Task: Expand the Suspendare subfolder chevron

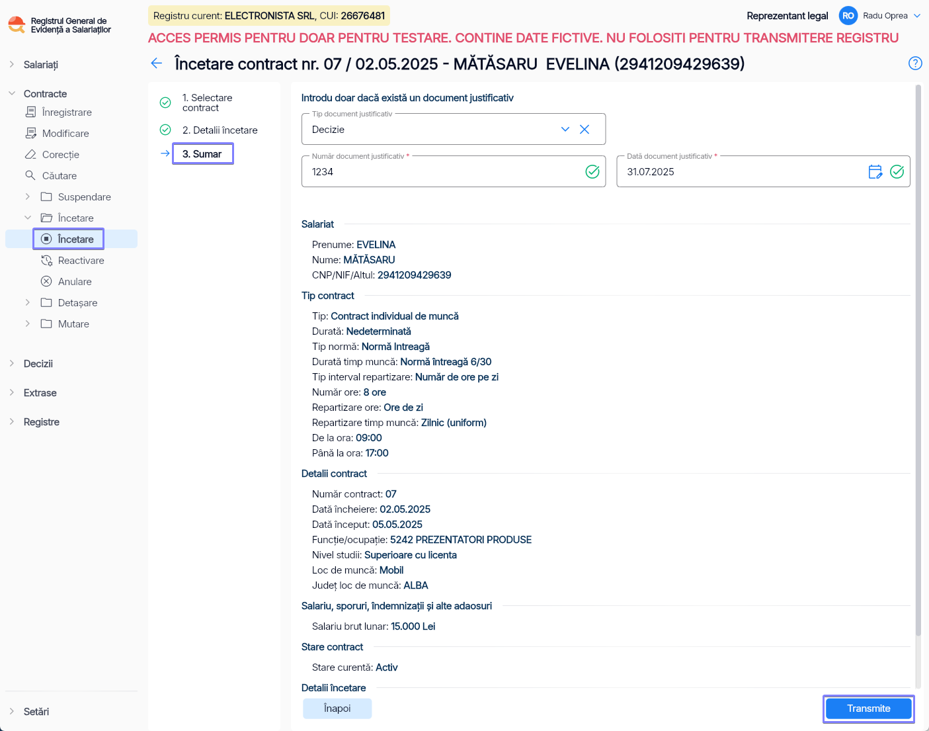Action: click(x=28, y=196)
